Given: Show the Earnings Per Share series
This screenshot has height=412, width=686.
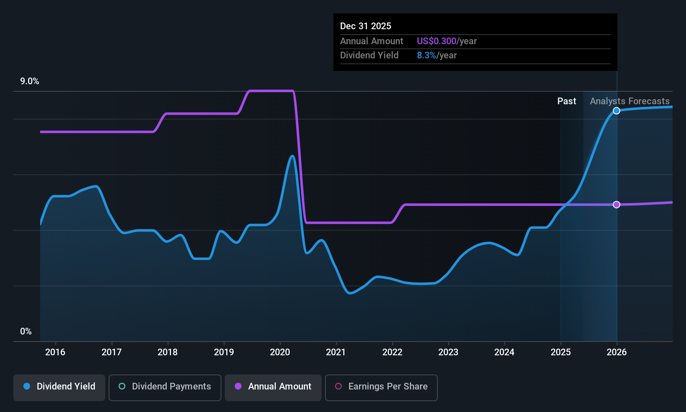Looking at the screenshot, I should (x=381, y=387).
